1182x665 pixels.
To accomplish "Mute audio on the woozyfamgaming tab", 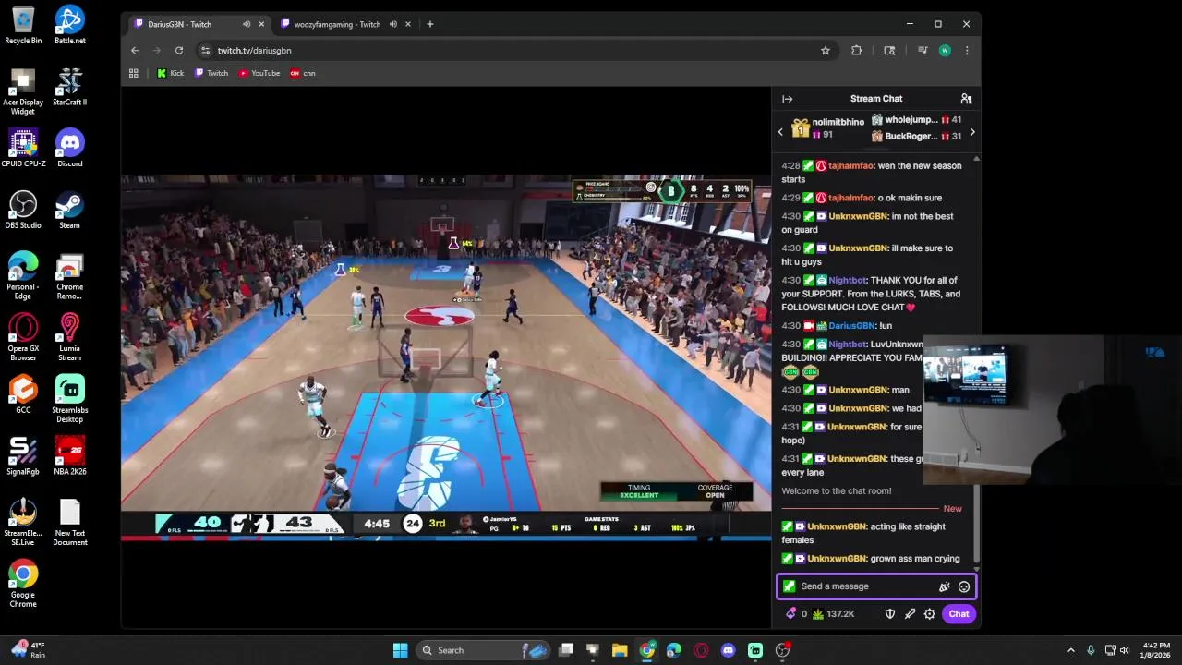I will coord(393,24).
